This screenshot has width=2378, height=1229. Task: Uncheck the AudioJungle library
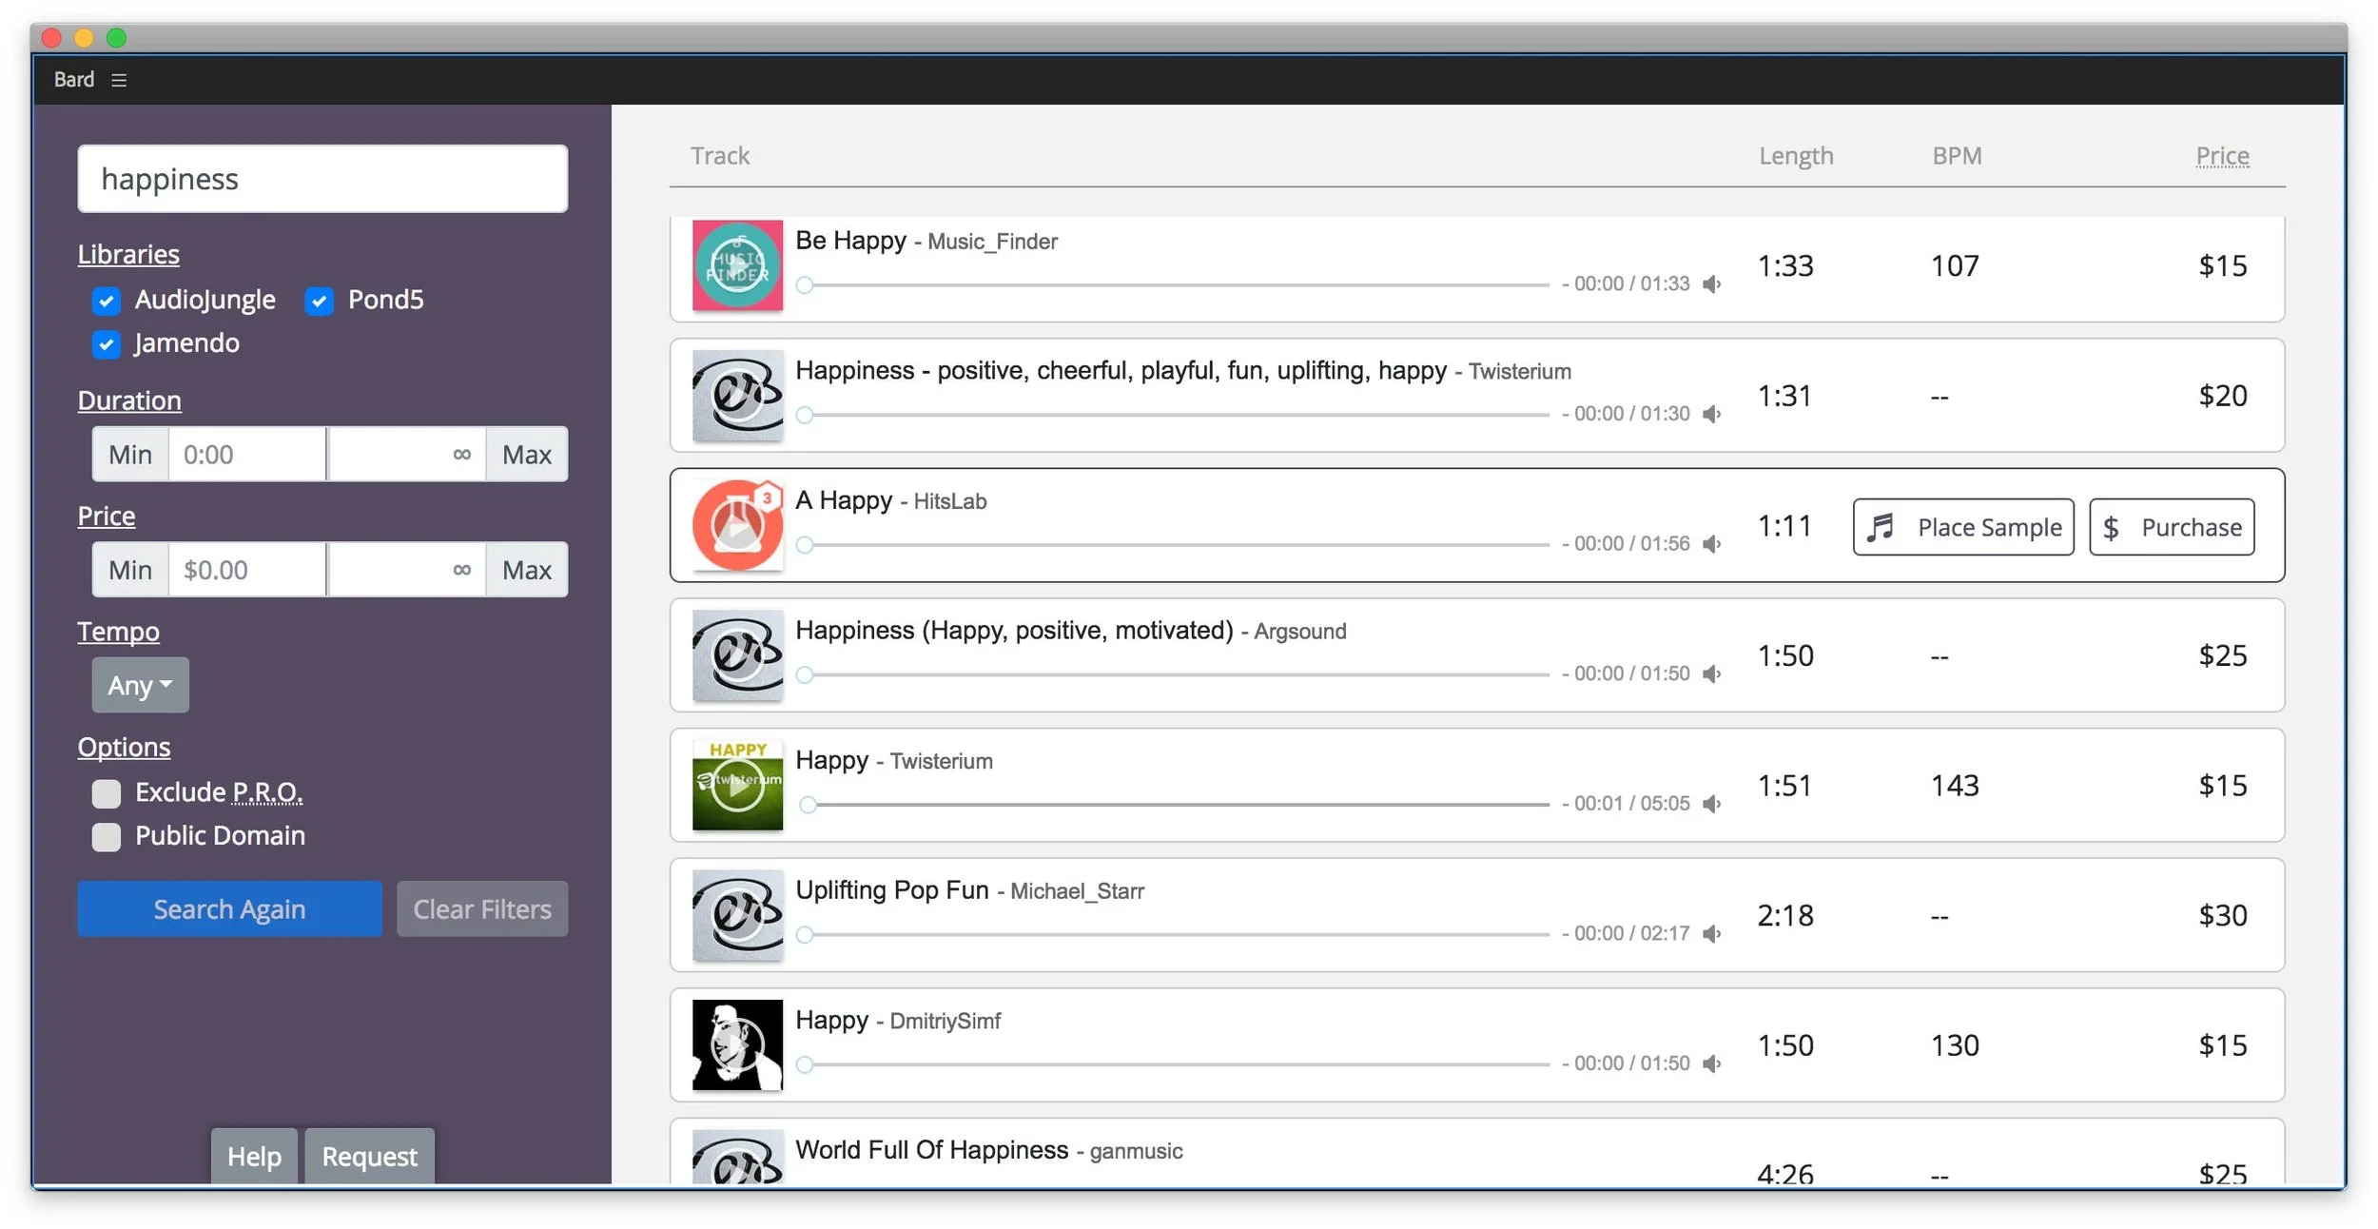[x=107, y=301]
